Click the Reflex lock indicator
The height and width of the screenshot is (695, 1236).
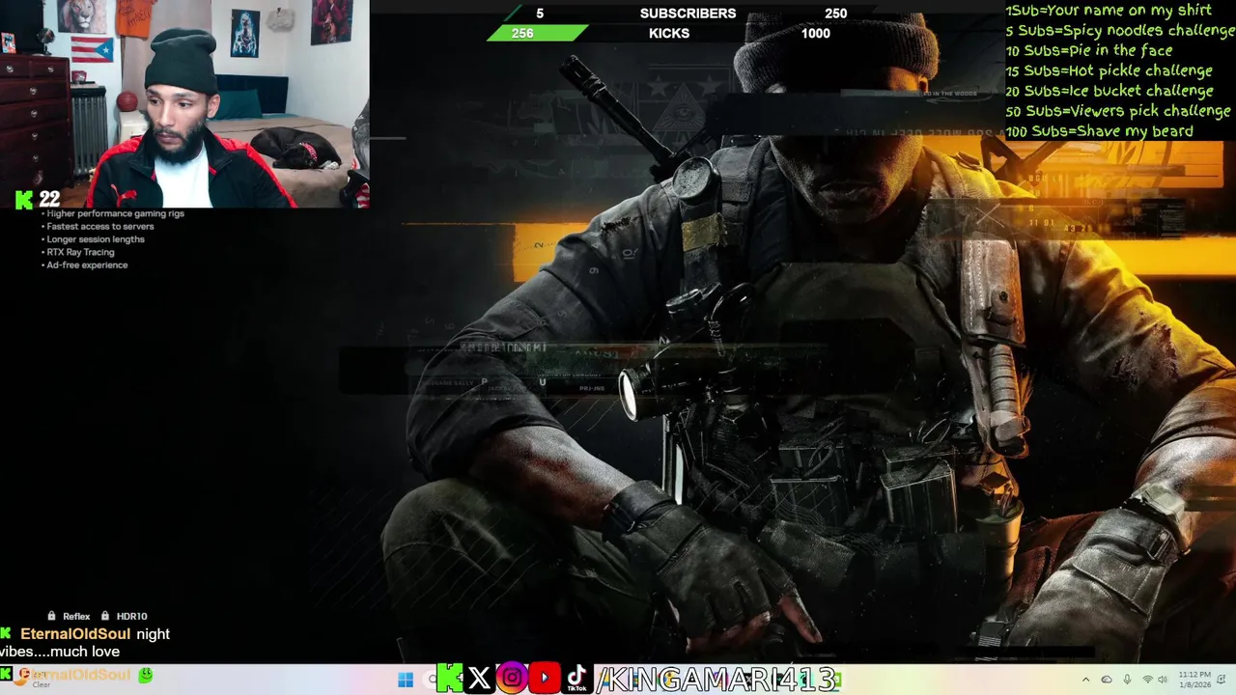pyautogui.click(x=69, y=616)
